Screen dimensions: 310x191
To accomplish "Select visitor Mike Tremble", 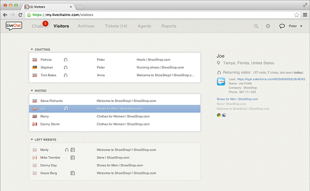I will [x=115, y=158].
